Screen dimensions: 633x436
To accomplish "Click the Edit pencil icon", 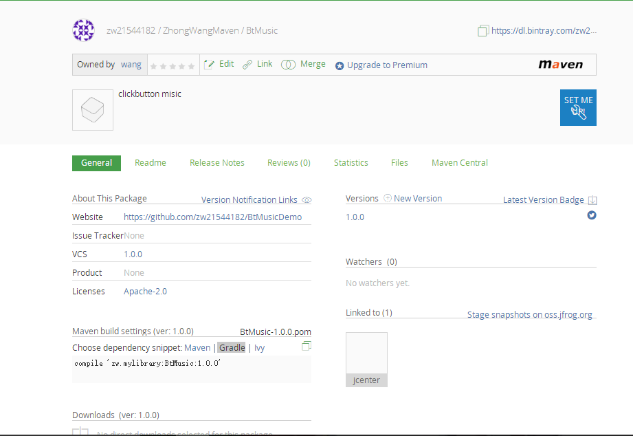I will 209,64.
